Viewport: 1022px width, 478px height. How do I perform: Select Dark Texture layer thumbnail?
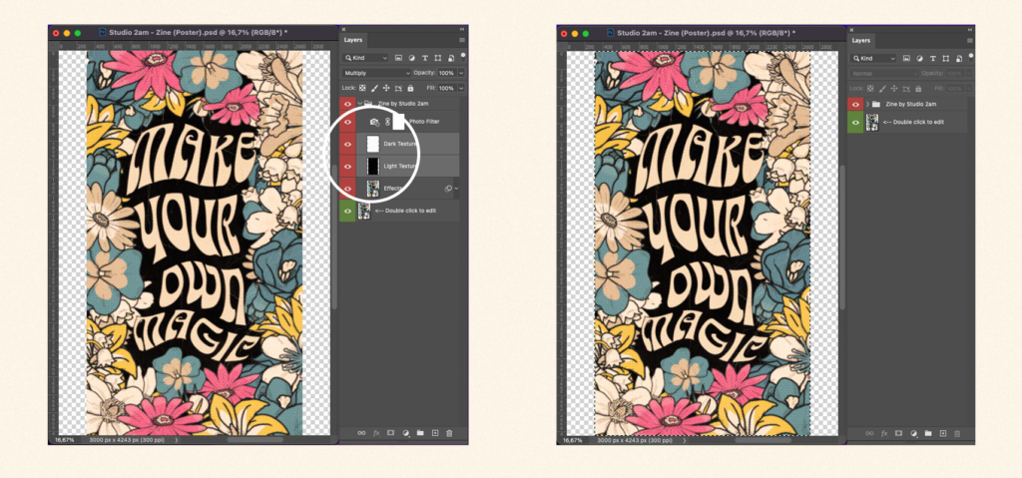coord(373,144)
